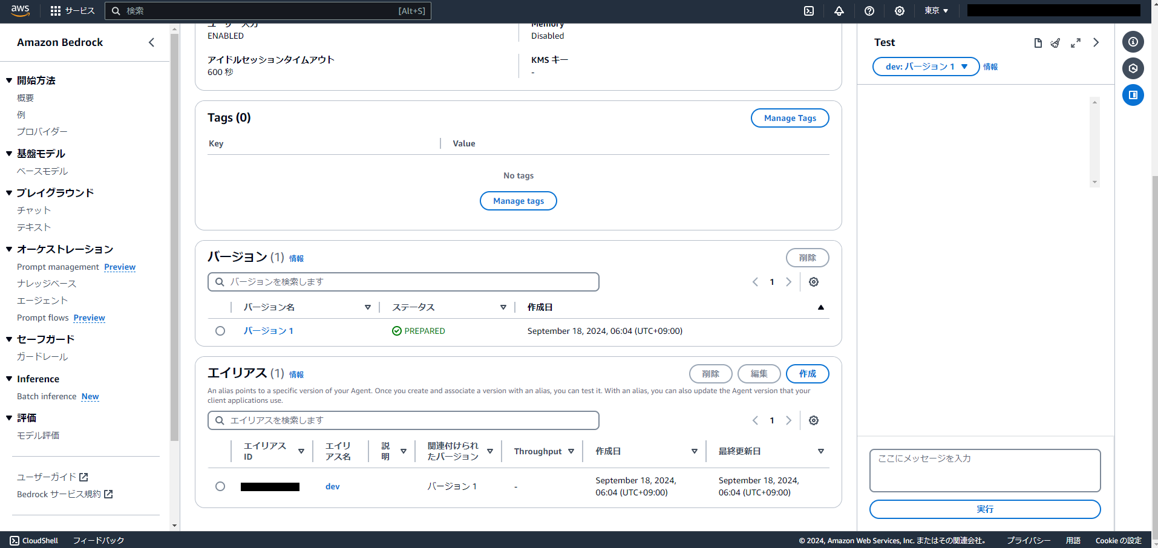The image size is (1158, 548).
Task: Select the dev alias radio button
Action: pos(220,486)
